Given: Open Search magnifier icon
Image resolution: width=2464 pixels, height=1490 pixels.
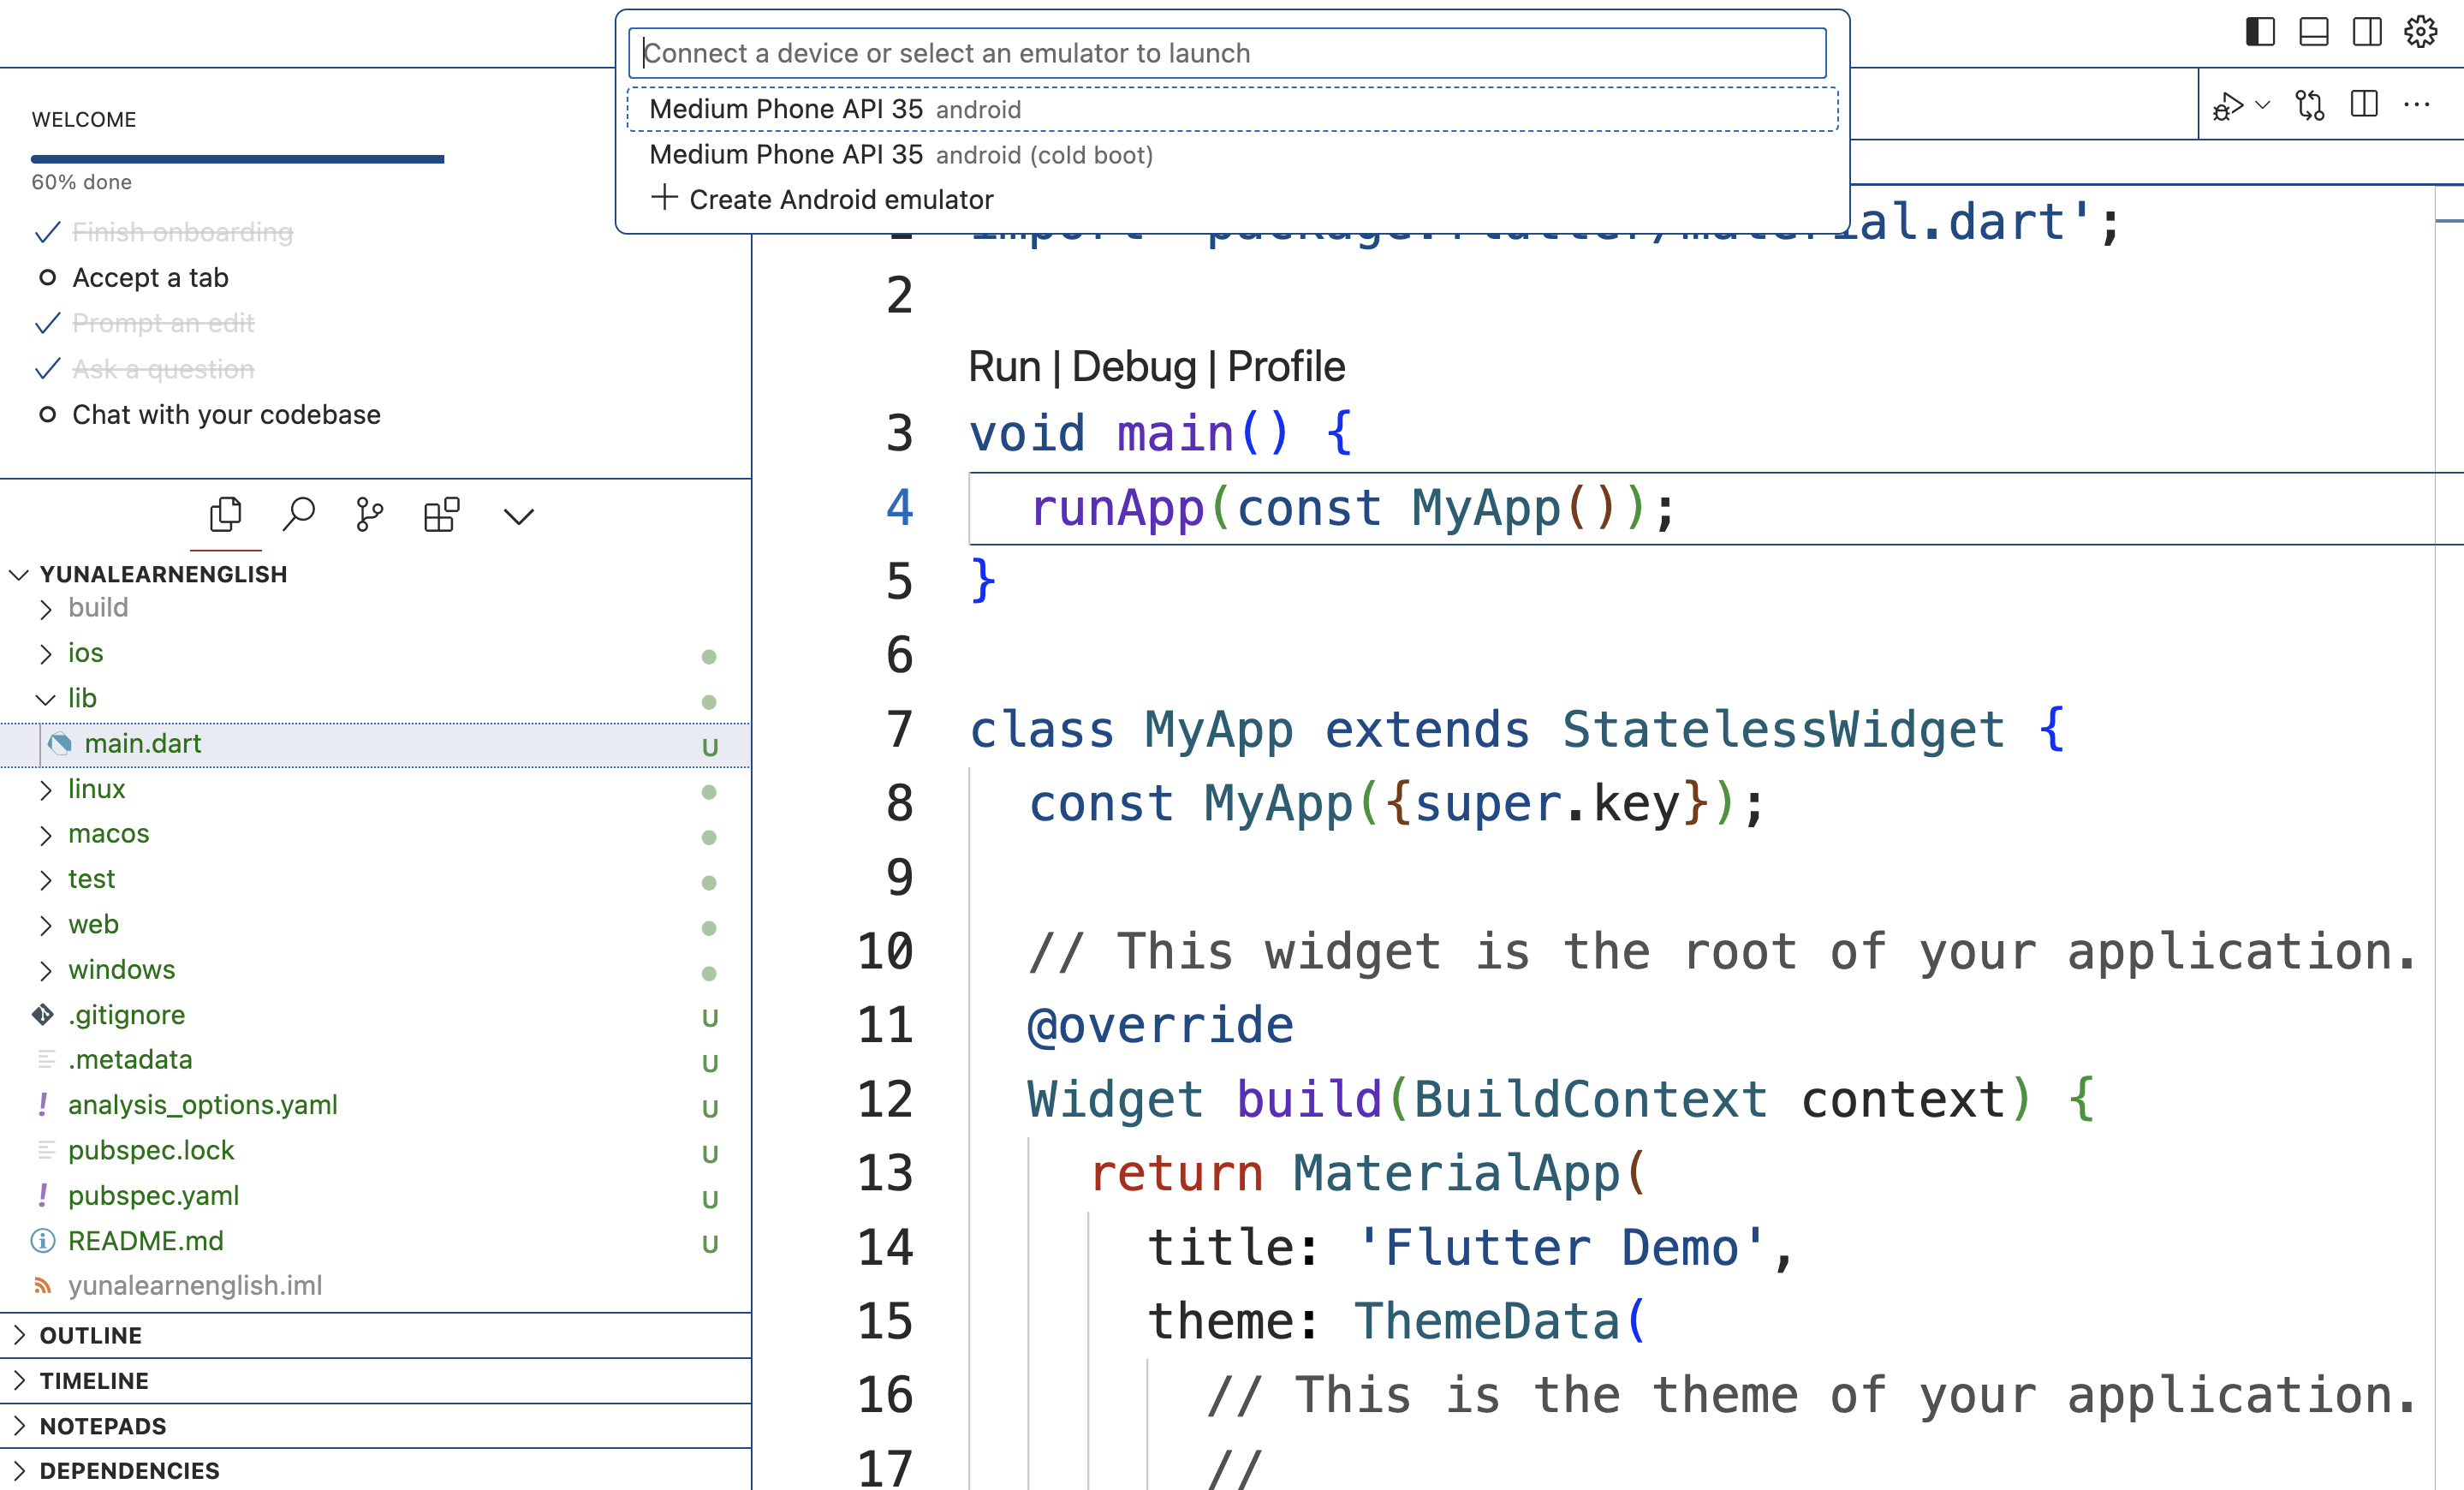Looking at the screenshot, I should tap(298, 515).
